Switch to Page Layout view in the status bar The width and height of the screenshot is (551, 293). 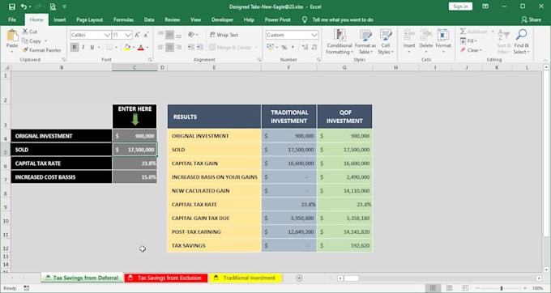pyautogui.click(x=449, y=288)
